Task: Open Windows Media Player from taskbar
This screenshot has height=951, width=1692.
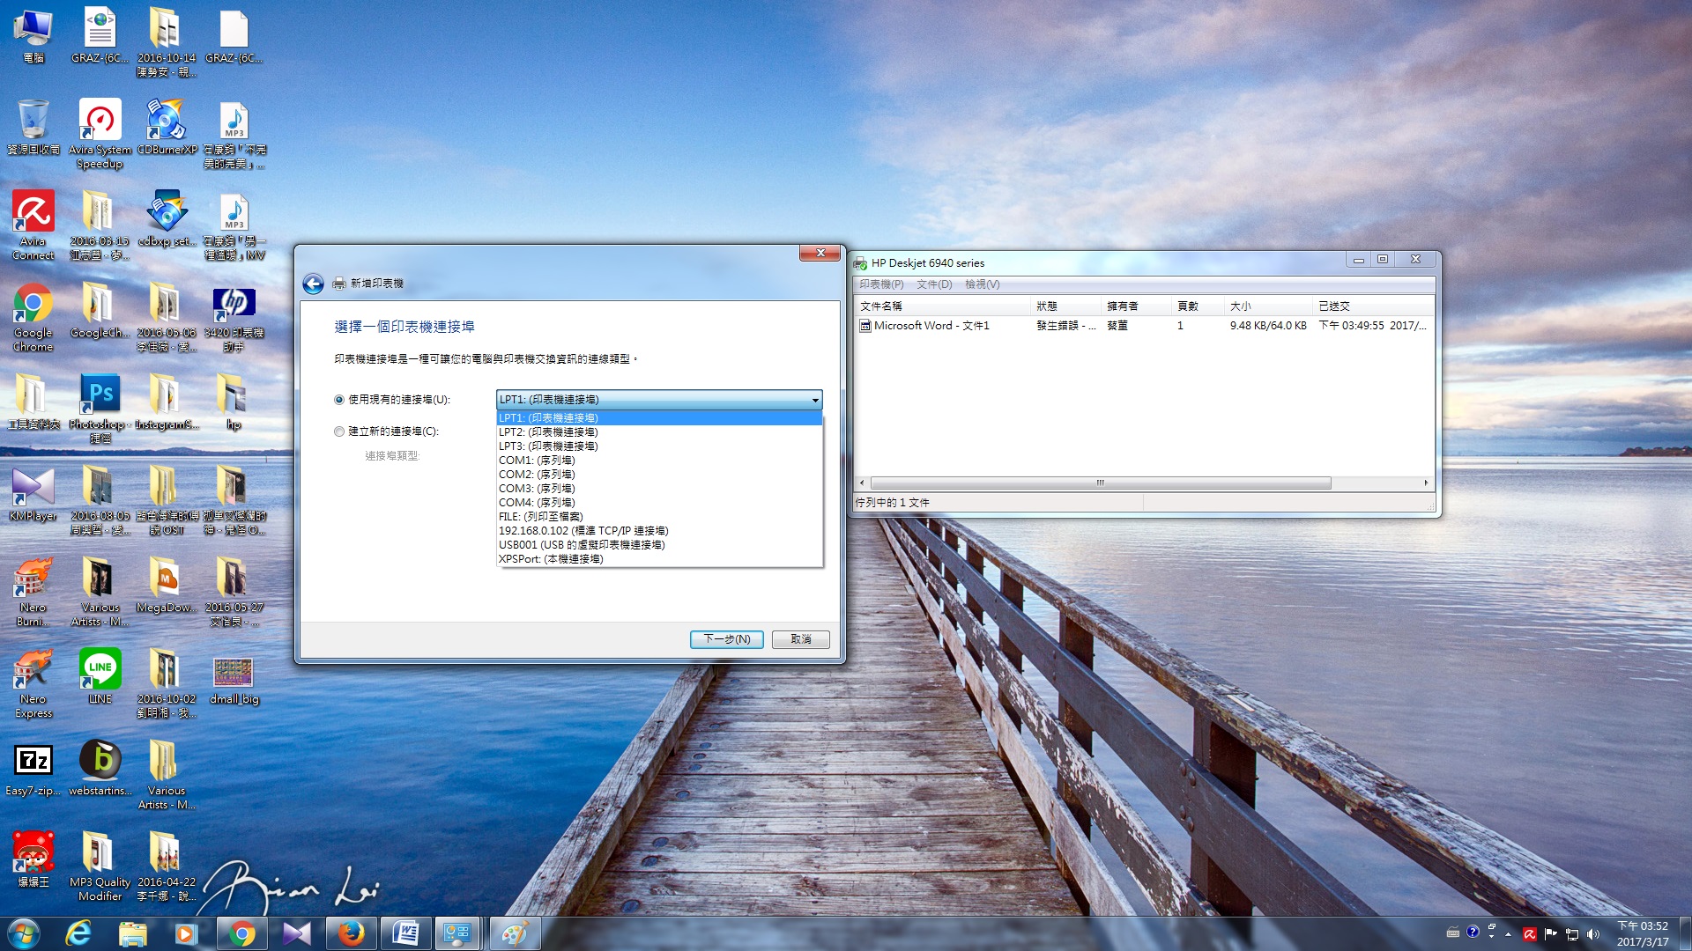Action: (x=186, y=933)
